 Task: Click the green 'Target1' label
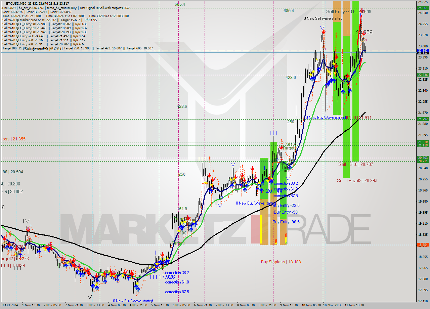[179, 243]
